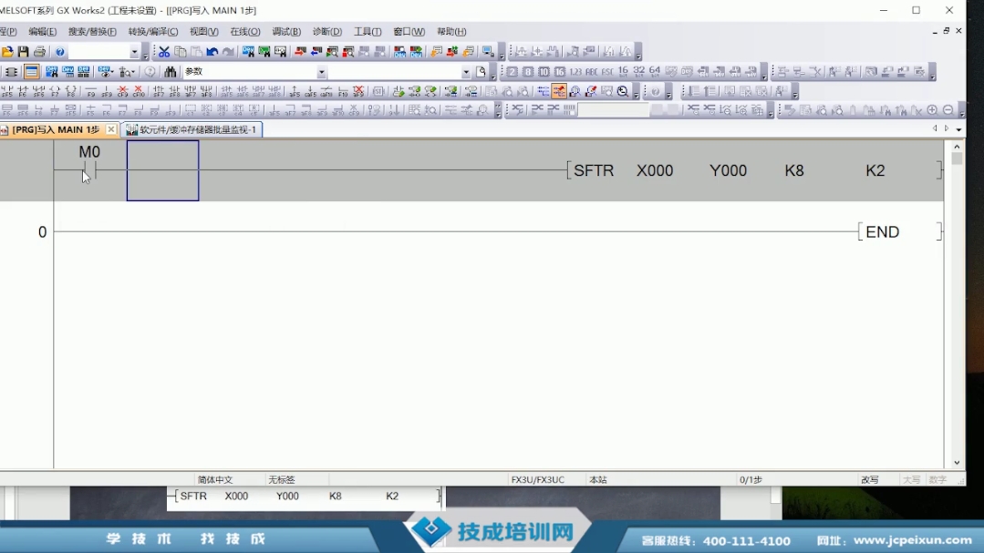The height and width of the screenshot is (553, 984).
Task: Close the [PRG]写入 MAIN tab
Action: coord(111,130)
